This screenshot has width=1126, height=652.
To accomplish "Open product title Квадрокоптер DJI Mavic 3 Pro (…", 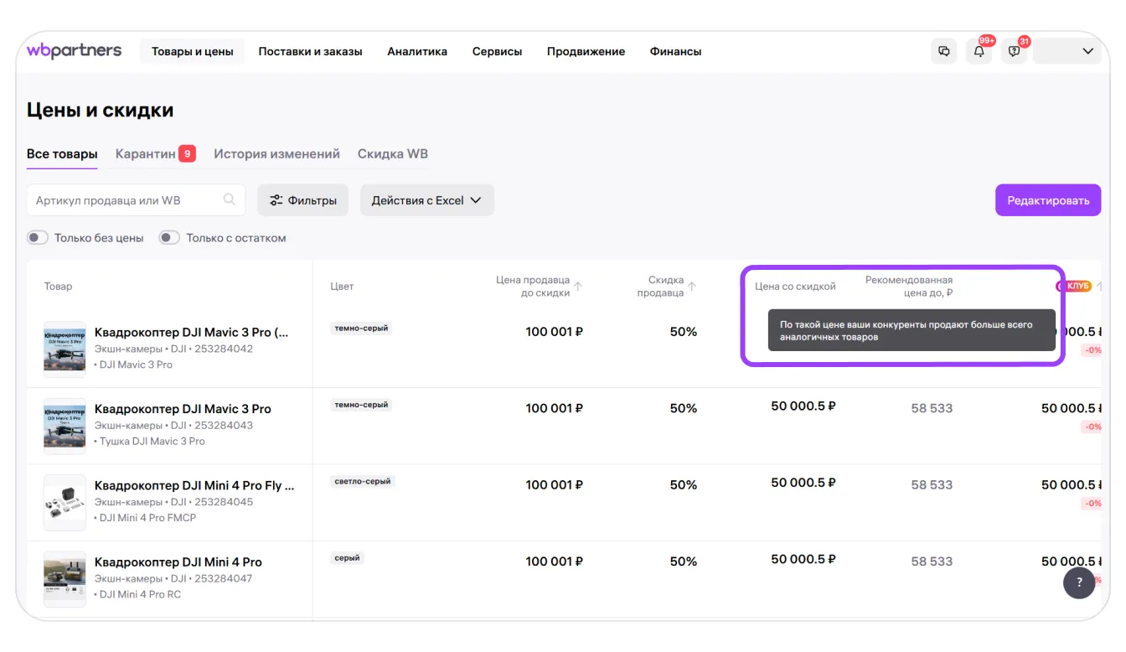I will pos(192,332).
